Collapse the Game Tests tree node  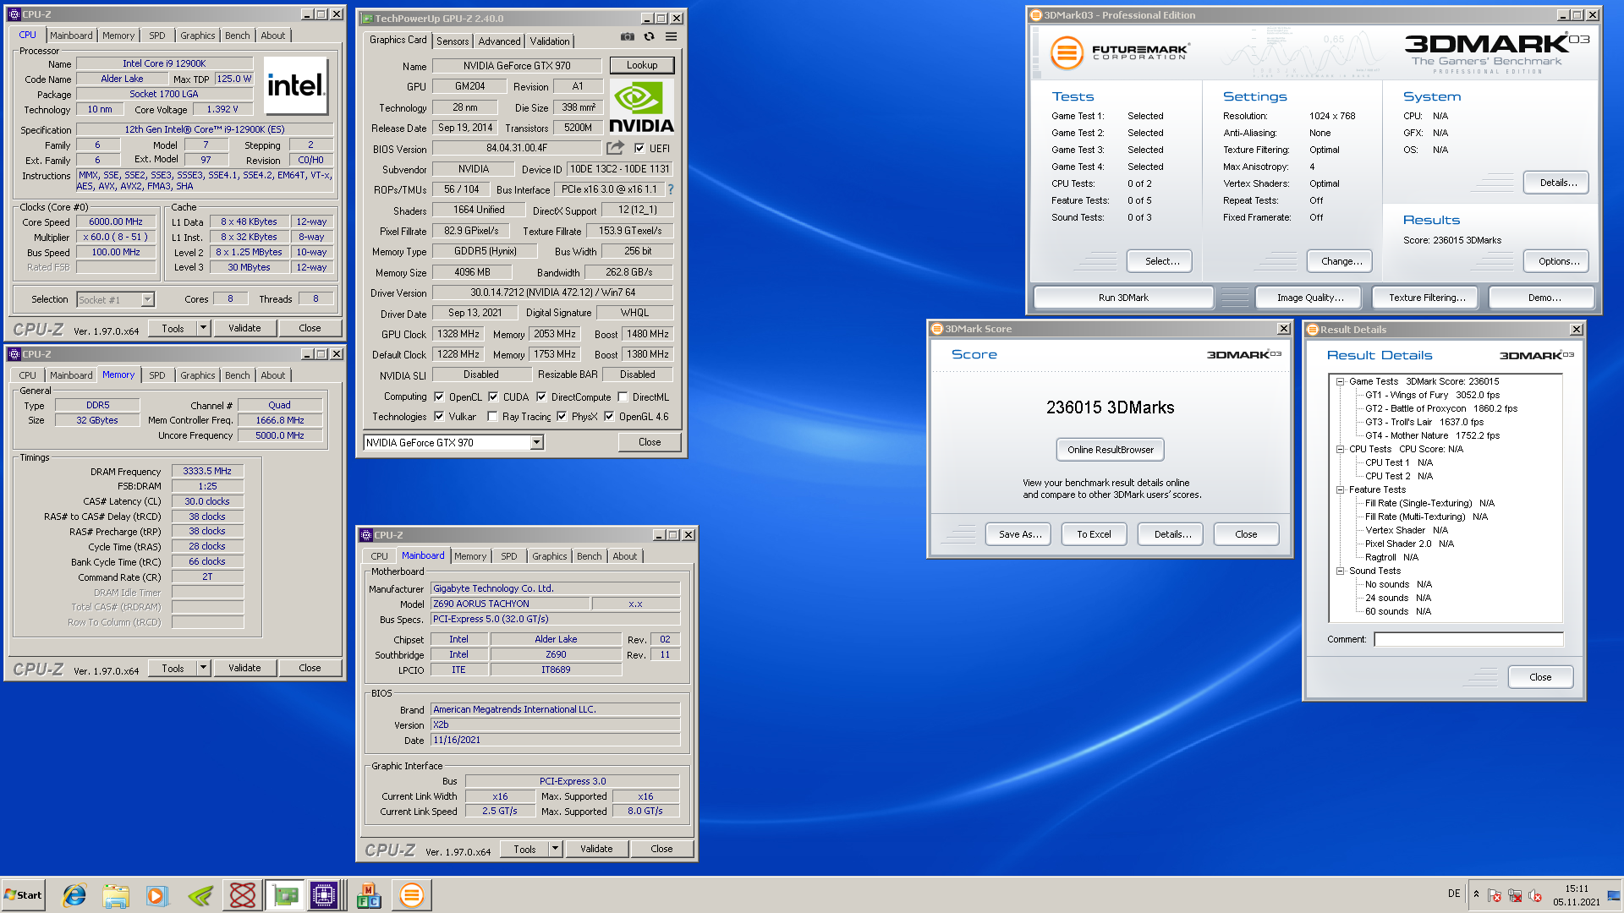pos(1340,381)
